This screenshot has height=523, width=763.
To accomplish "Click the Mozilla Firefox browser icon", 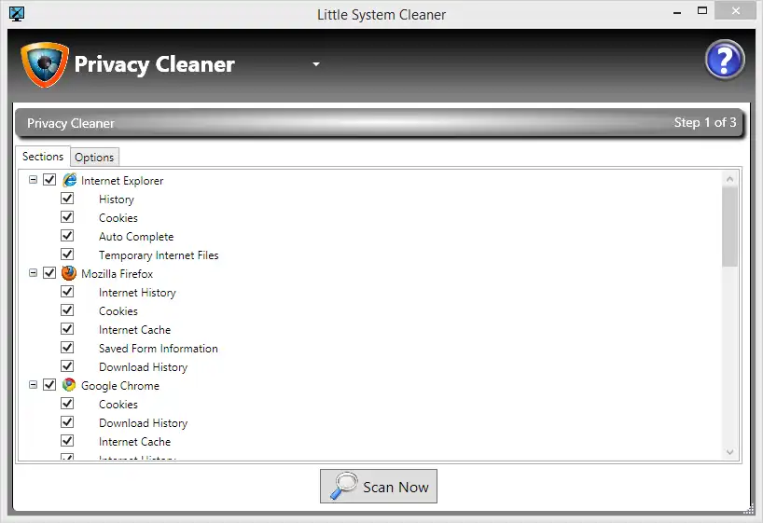I will point(69,273).
